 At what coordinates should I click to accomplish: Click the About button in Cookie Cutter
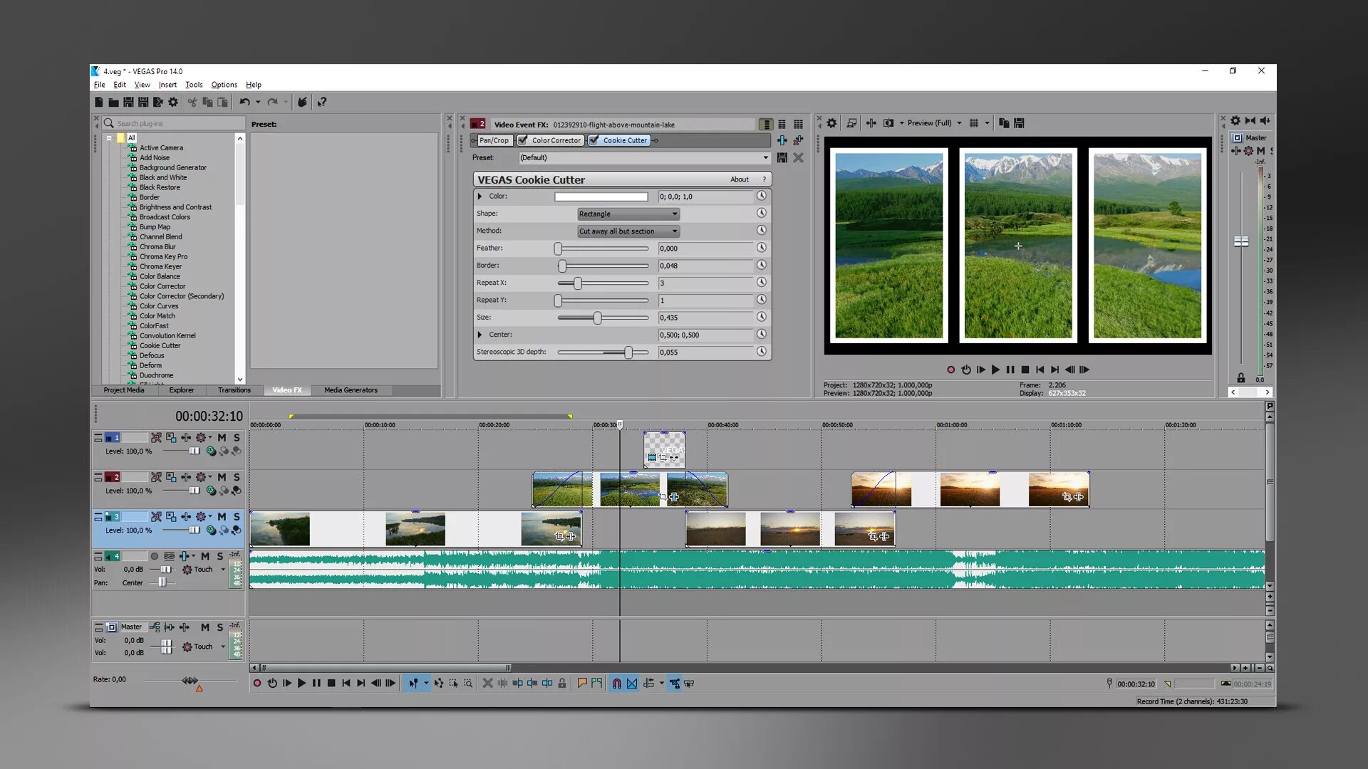pos(738,179)
